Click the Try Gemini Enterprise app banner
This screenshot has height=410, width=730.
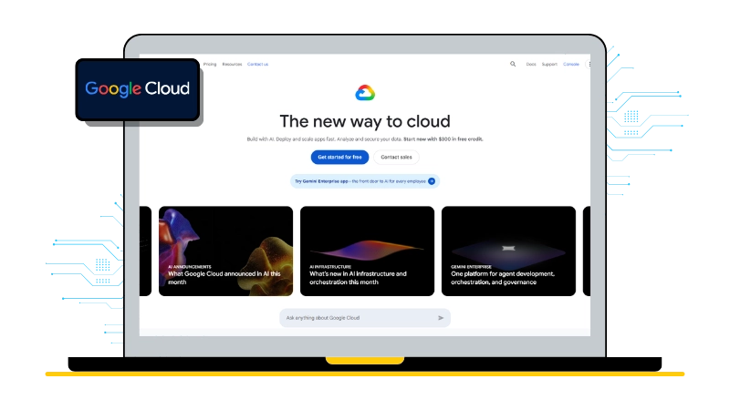365,181
